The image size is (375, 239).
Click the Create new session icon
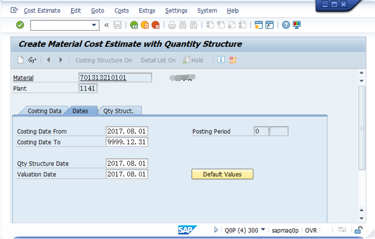[x=258, y=25]
